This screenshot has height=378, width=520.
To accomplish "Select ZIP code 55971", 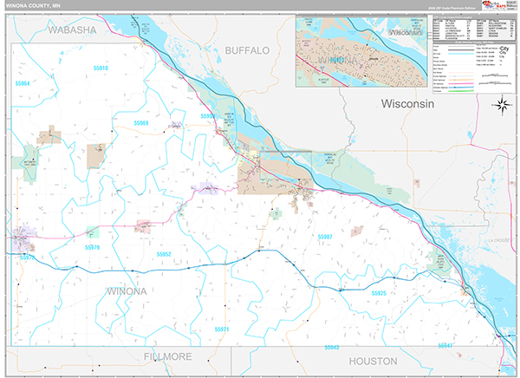I will pyautogui.click(x=222, y=329).
